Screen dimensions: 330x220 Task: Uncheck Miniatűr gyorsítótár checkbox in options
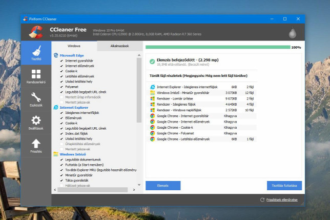point(61,175)
